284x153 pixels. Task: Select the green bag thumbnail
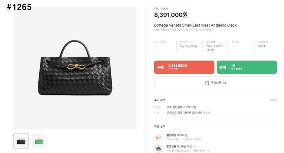pyautogui.click(x=39, y=141)
